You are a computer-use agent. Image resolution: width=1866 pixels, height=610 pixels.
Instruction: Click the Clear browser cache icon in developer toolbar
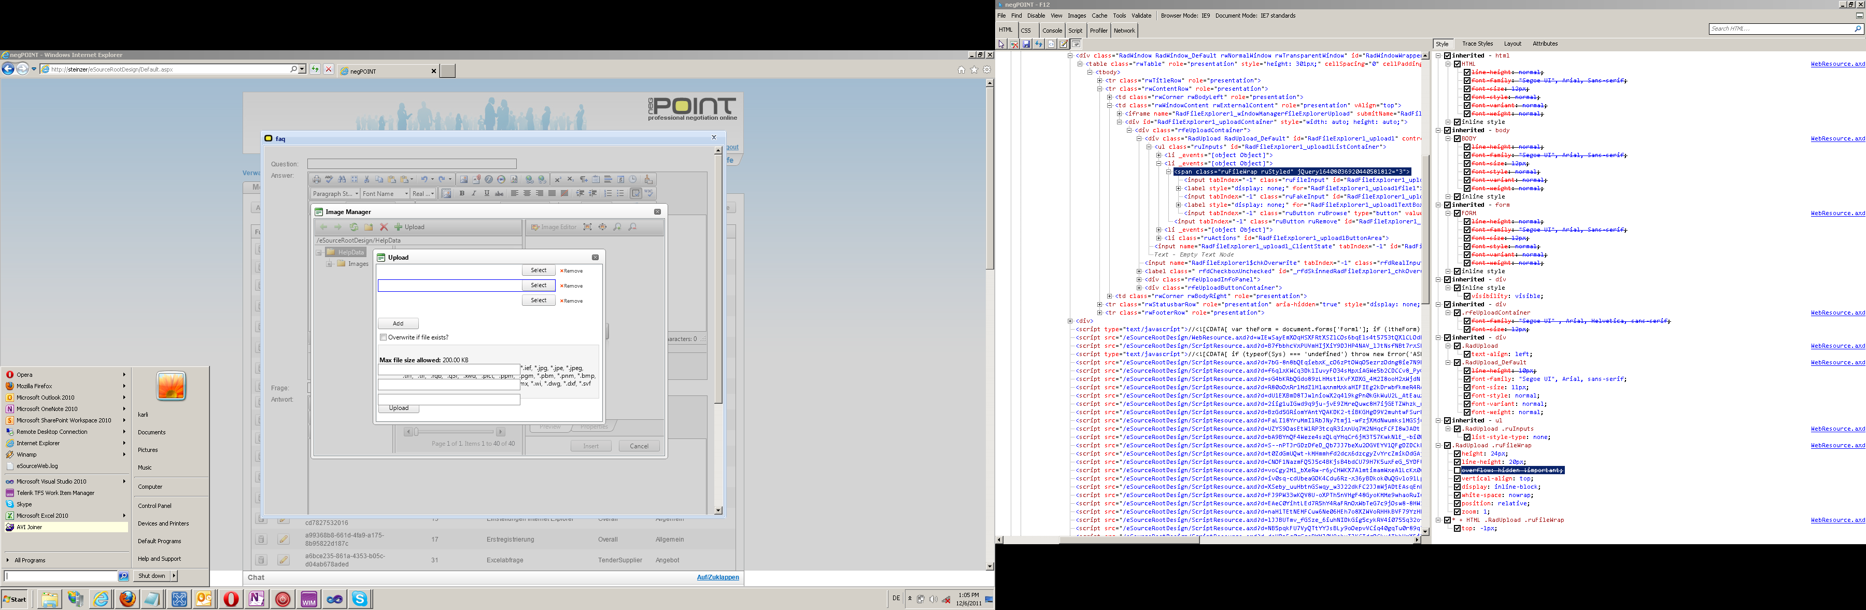pos(1014,44)
